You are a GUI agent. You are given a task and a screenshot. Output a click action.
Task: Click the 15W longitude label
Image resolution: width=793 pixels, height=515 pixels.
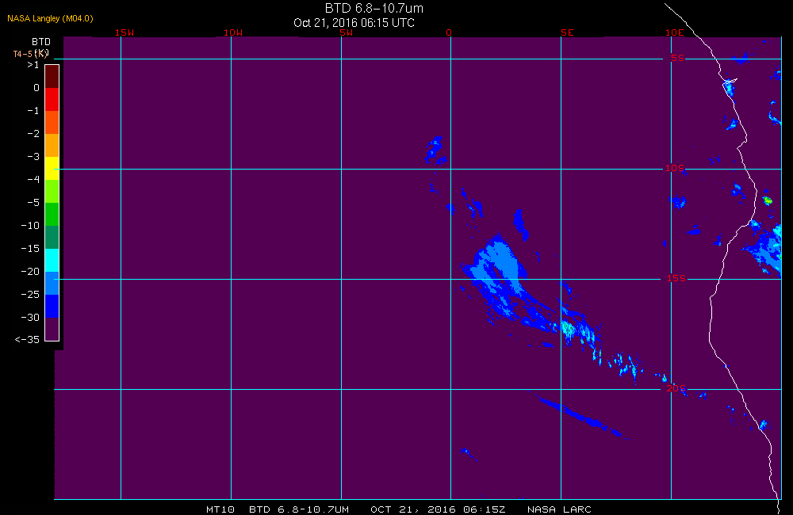(125, 32)
